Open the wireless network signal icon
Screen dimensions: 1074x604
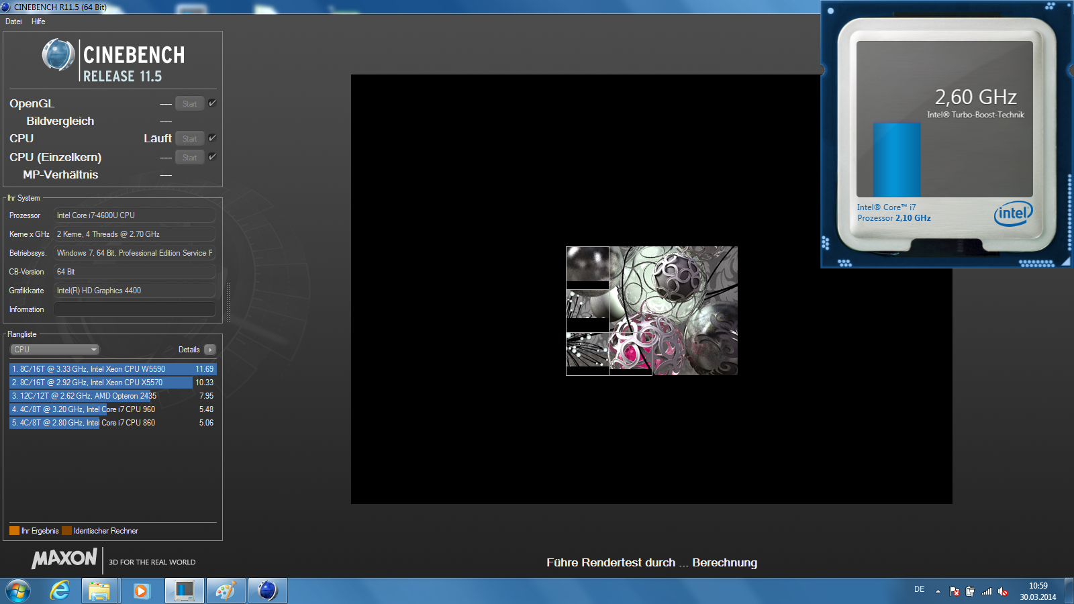986,591
